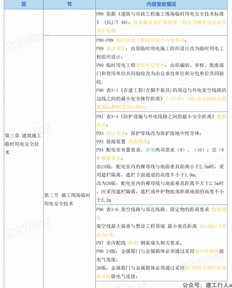Click the line starting 改为26版：配电室内

(160, 183)
